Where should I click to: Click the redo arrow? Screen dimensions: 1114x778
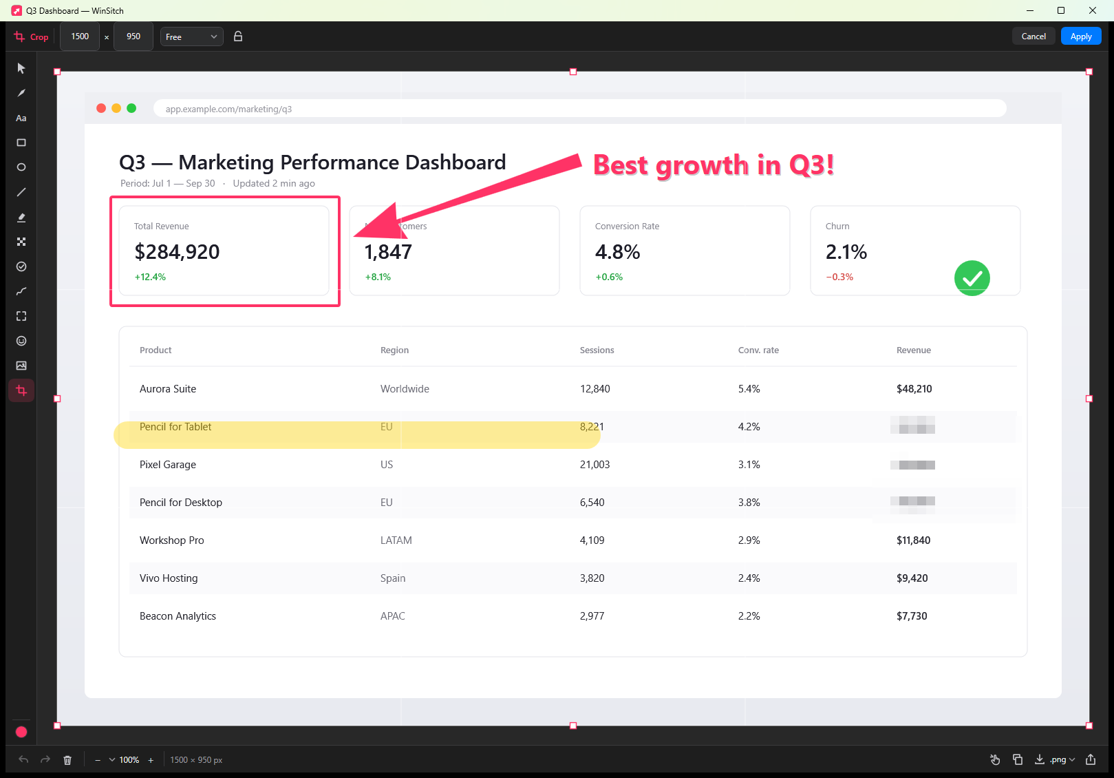45,759
